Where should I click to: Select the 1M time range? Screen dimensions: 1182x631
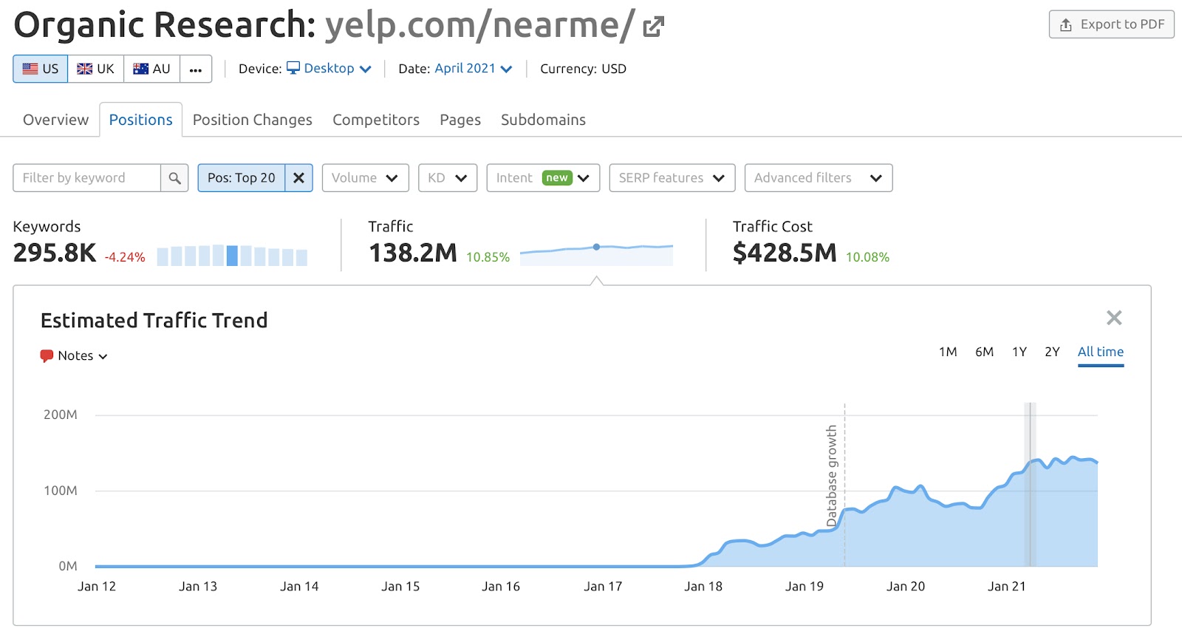[x=948, y=352]
